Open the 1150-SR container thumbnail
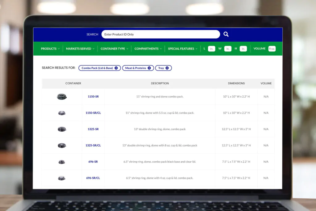316x211 pixels. (62, 97)
